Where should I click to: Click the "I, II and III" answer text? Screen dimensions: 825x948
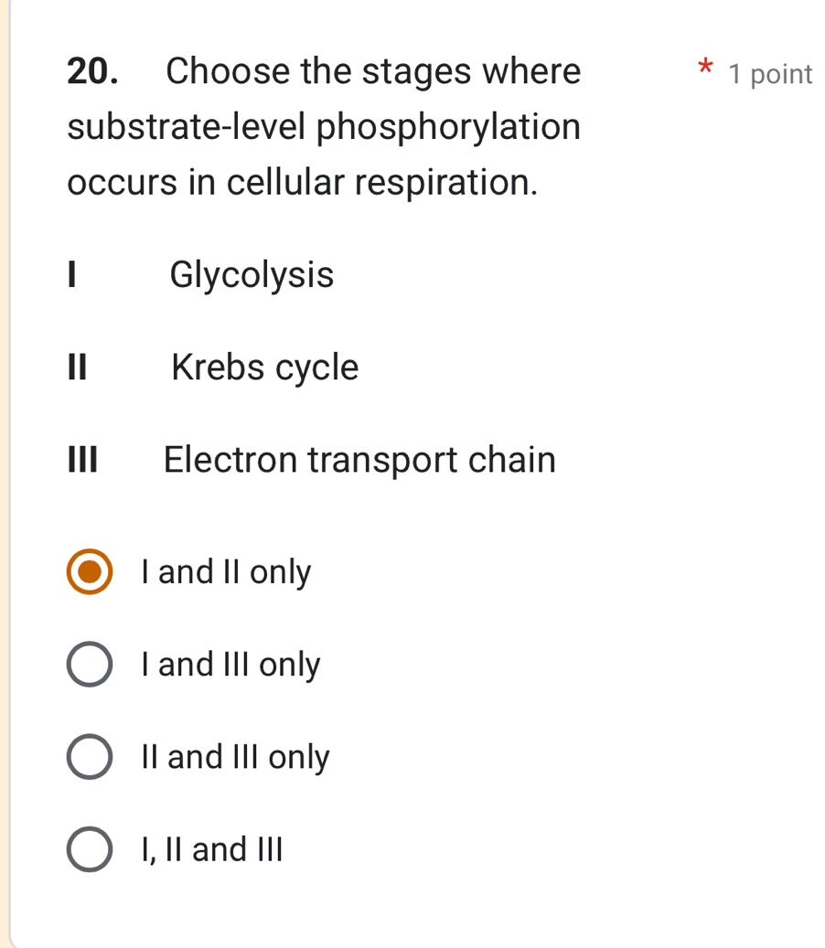pyautogui.click(x=212, y=849)
